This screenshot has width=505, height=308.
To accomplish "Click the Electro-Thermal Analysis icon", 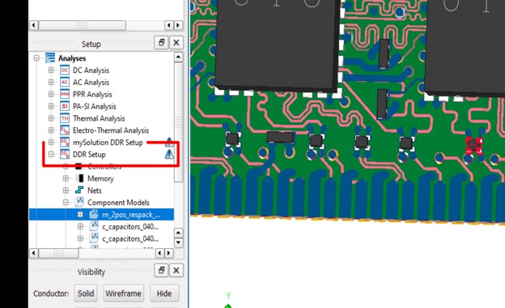I will pos(65,130).
